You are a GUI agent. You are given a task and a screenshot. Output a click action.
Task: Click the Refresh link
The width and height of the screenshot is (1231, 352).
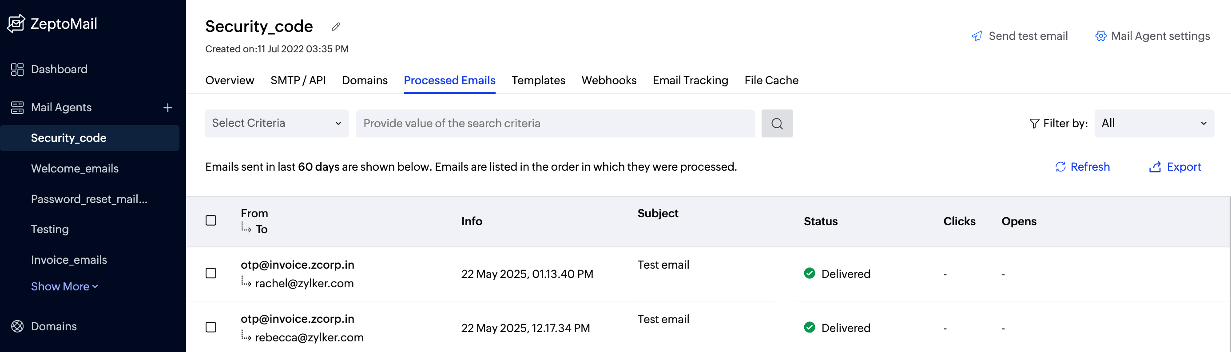coord(1082,167)
